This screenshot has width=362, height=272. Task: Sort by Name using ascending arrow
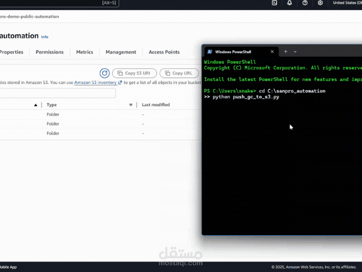tap(36, 105)
